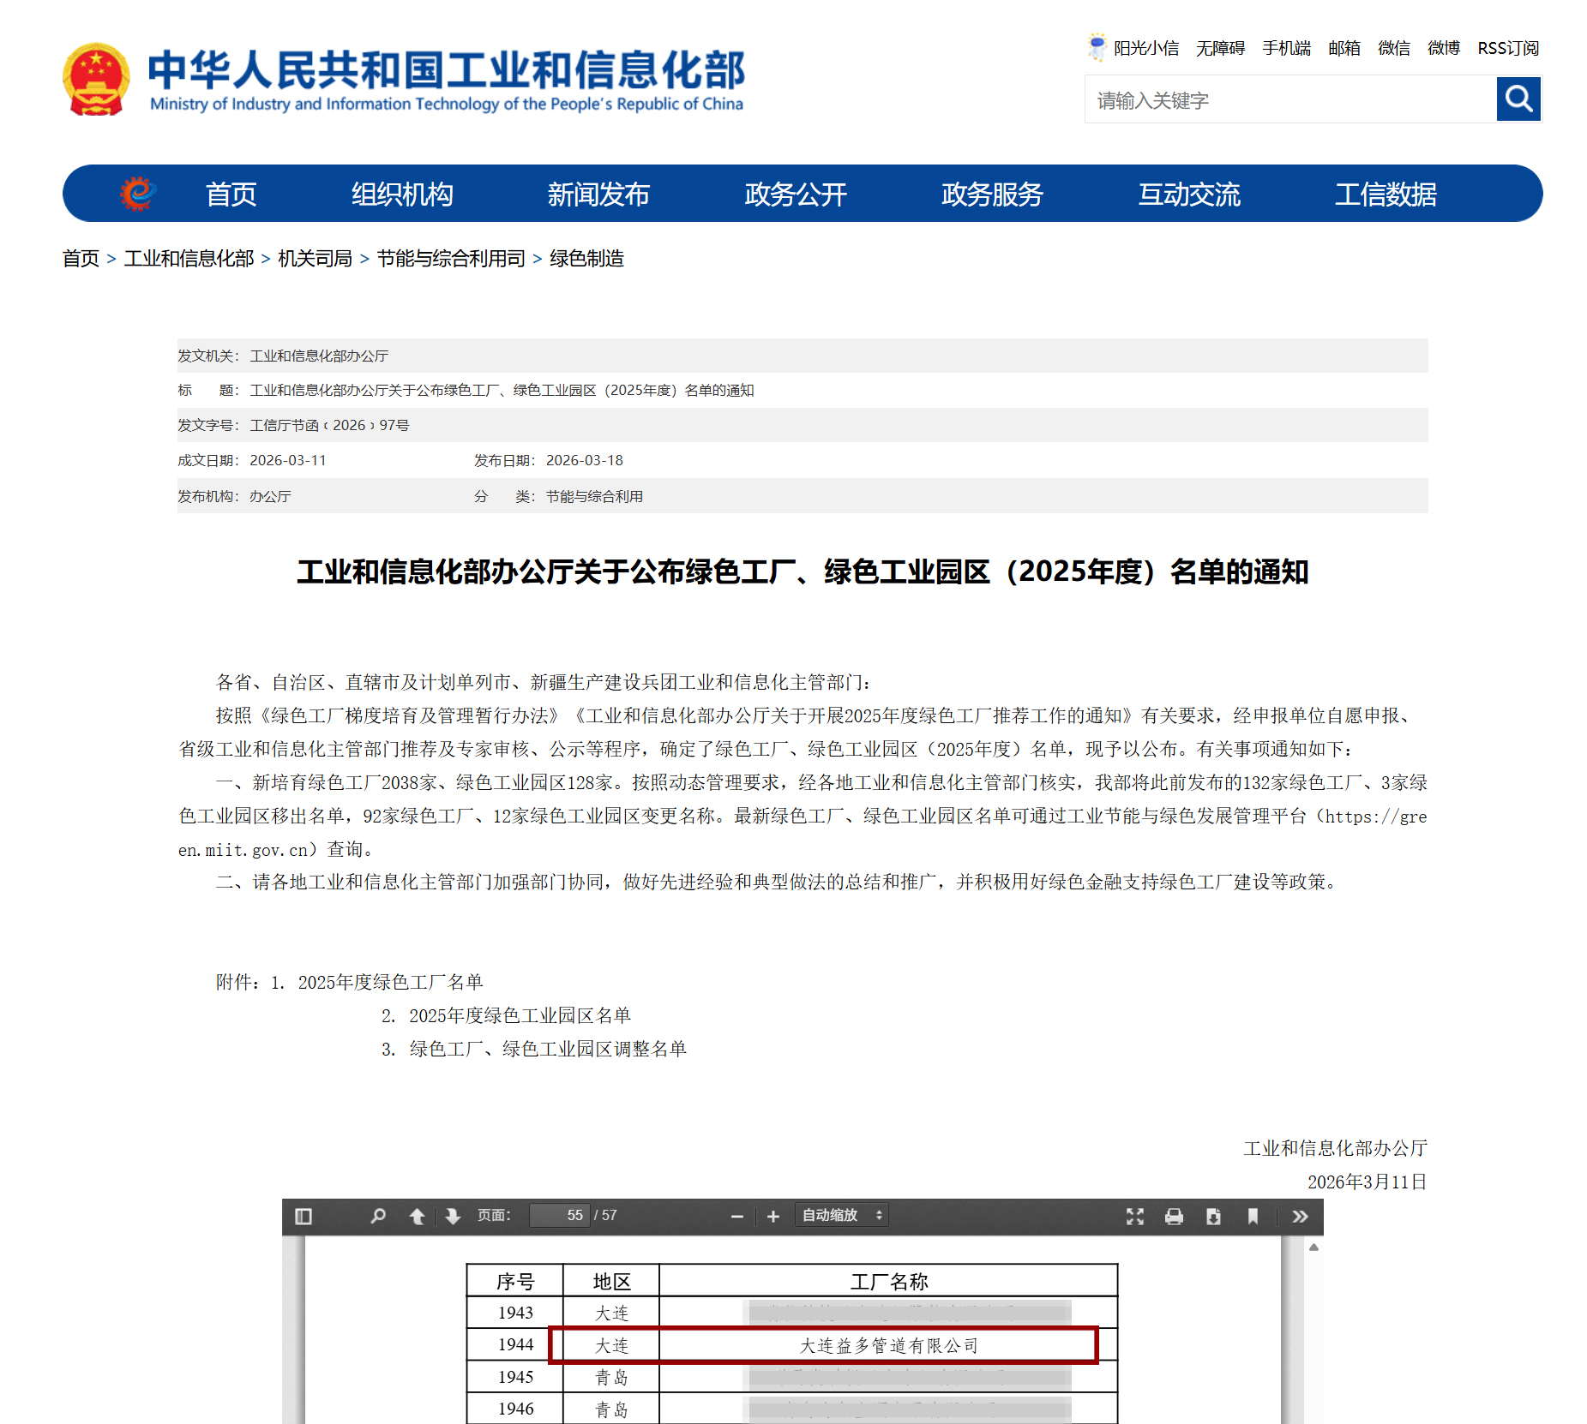Edit the page number input field

click(x=561, y=1215)
